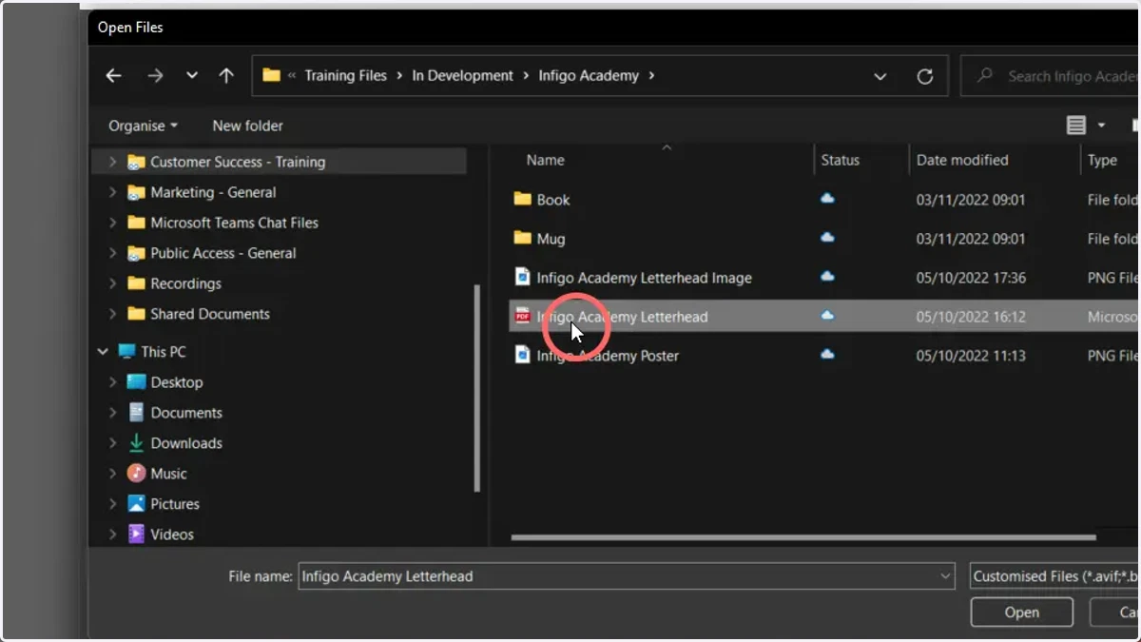The image size is (1141, 642).
Task: Click the Desktop icon in sidebar
Action: 136,382
